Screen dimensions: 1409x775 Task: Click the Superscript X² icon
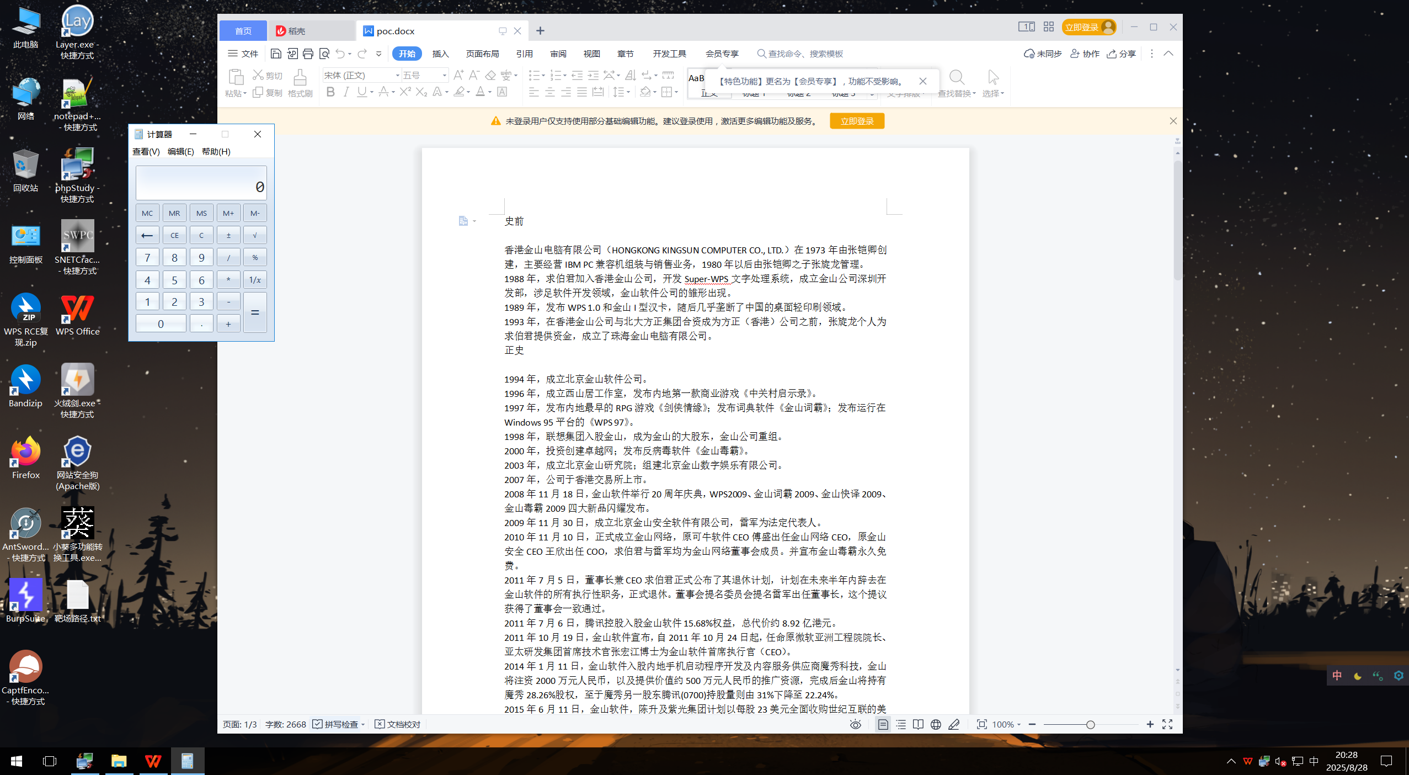(x=405, y=92)
